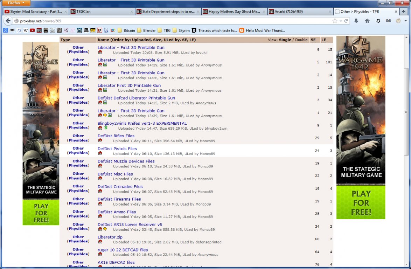Screen dimensions: 411x269
Task: Switch to Skyrim Mod Sanctuary tab
Action: point(36,12)
